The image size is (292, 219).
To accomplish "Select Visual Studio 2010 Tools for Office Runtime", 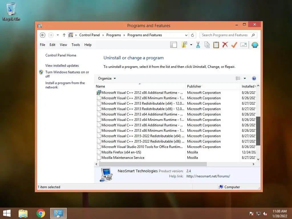I will click(140, 147).
